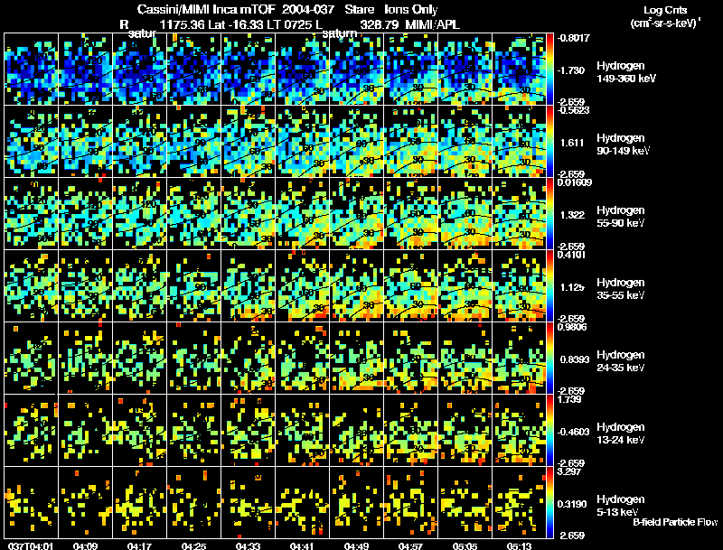Image resolution: width=723 pixels, height=550 pixels.
Task: Click the 04:09 time label
Action: coord(85,545)
